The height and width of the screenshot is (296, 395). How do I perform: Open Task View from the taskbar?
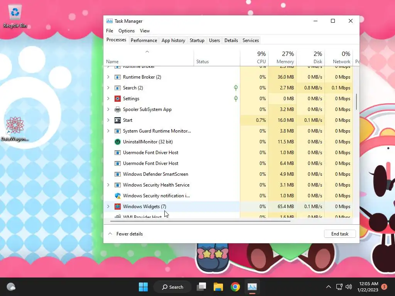(x=201, y=287)
